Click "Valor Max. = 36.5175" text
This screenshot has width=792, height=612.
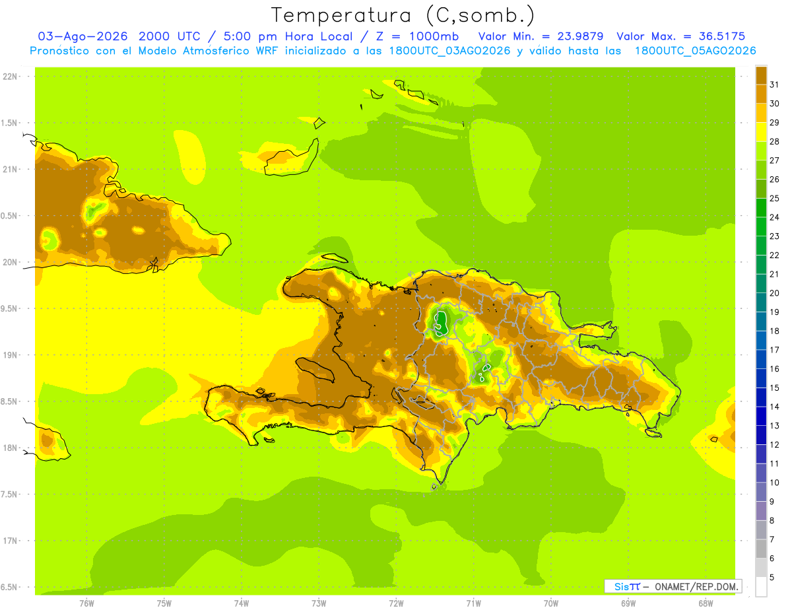[x=681, y=36]
